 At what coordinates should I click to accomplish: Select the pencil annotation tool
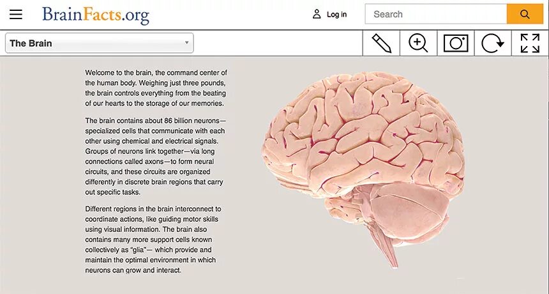pyautogui.click(x=381, y=43)
